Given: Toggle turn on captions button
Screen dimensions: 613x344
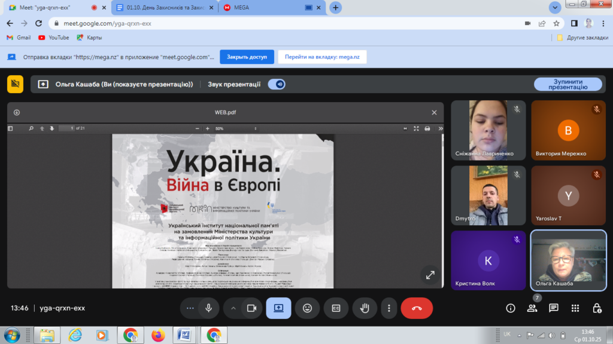Looking at the screenshot, I should click(x=336, y=308).
